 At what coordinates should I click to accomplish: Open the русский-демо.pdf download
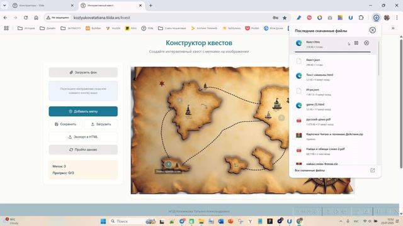pyautogui.click(x=333, y=121)
